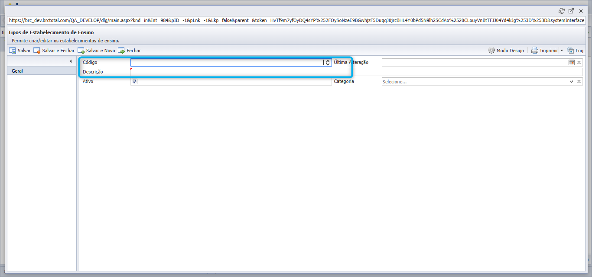Open the Log viewer
592x277 pixels.
pyautogui.click(x=575, y=51)
